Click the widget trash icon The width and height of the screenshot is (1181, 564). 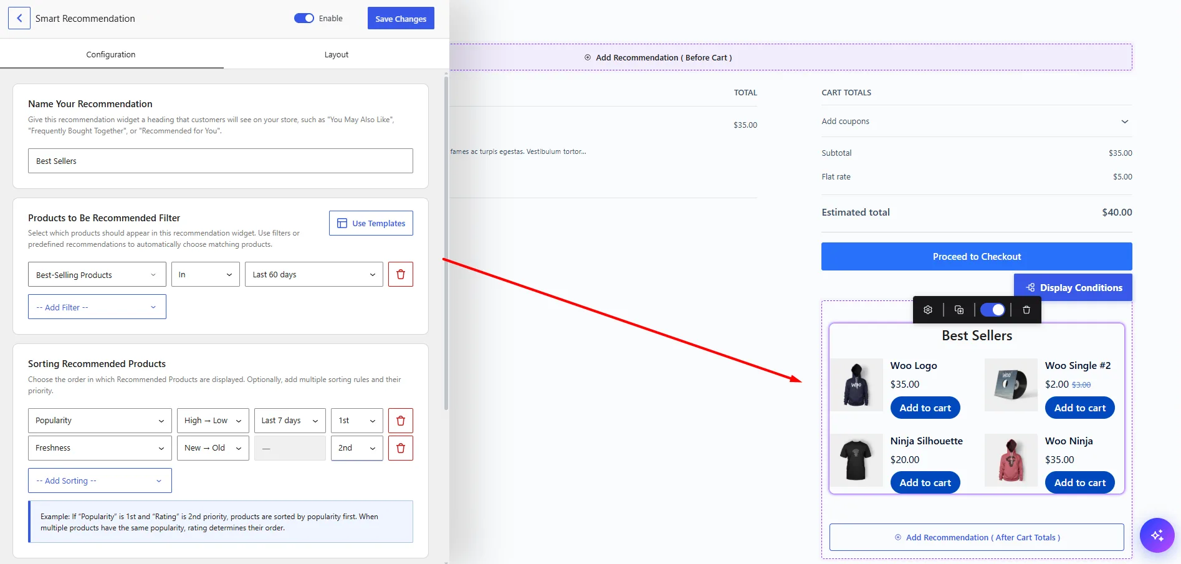pyautogui.click(x=1026, y=310)
